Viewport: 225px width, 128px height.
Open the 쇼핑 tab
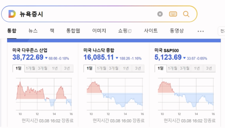click(x=123, y=30)
